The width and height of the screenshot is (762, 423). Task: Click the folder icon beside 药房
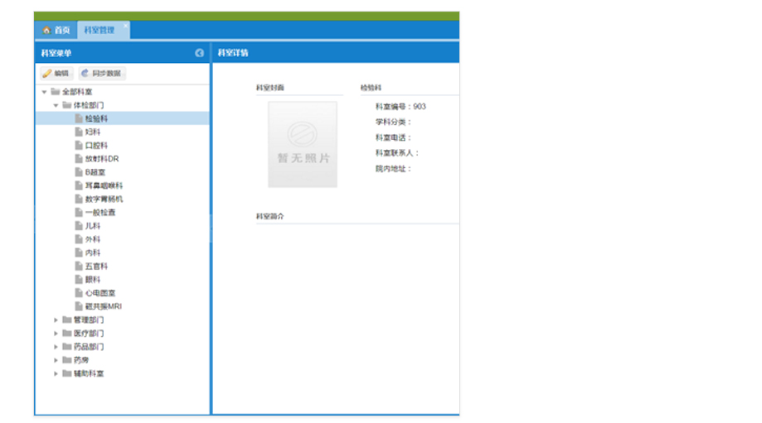(67, 360)
